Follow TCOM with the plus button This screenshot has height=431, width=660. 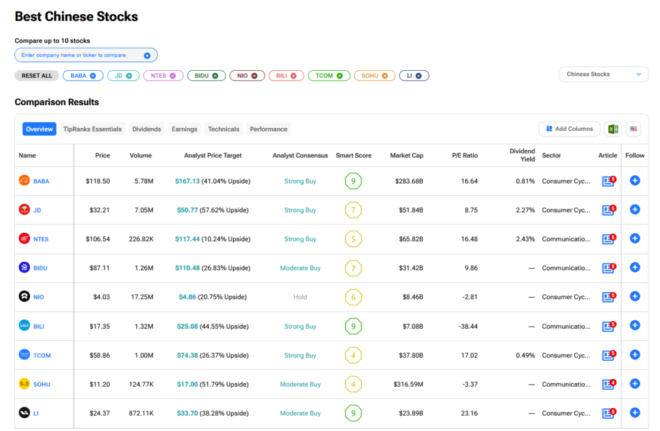(x=635, y=355)
